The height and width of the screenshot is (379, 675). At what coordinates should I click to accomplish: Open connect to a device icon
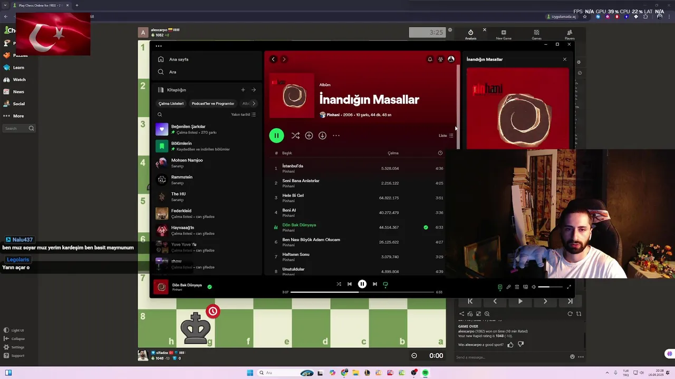(525, 287)
